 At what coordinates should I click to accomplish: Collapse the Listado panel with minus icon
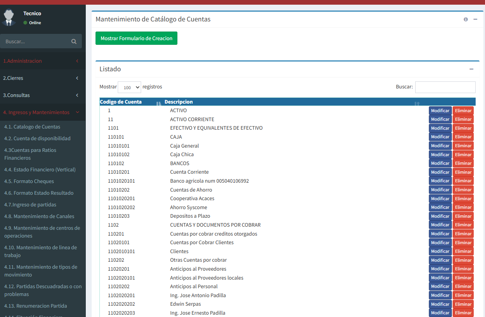pyautogui.click(x=471, y=69)
